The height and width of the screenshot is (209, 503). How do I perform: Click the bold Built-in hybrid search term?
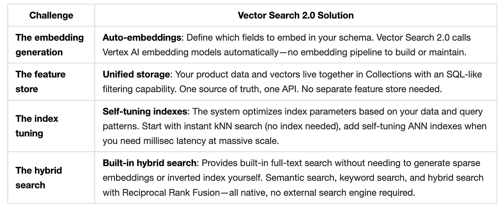click(x=149, y=163)
